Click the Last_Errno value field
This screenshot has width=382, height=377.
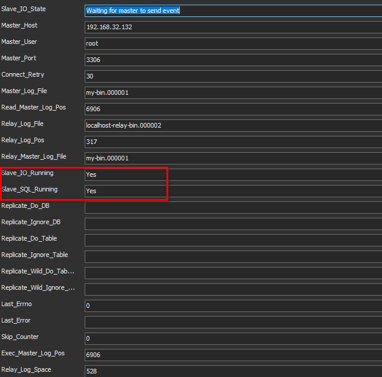coord(232,306)
